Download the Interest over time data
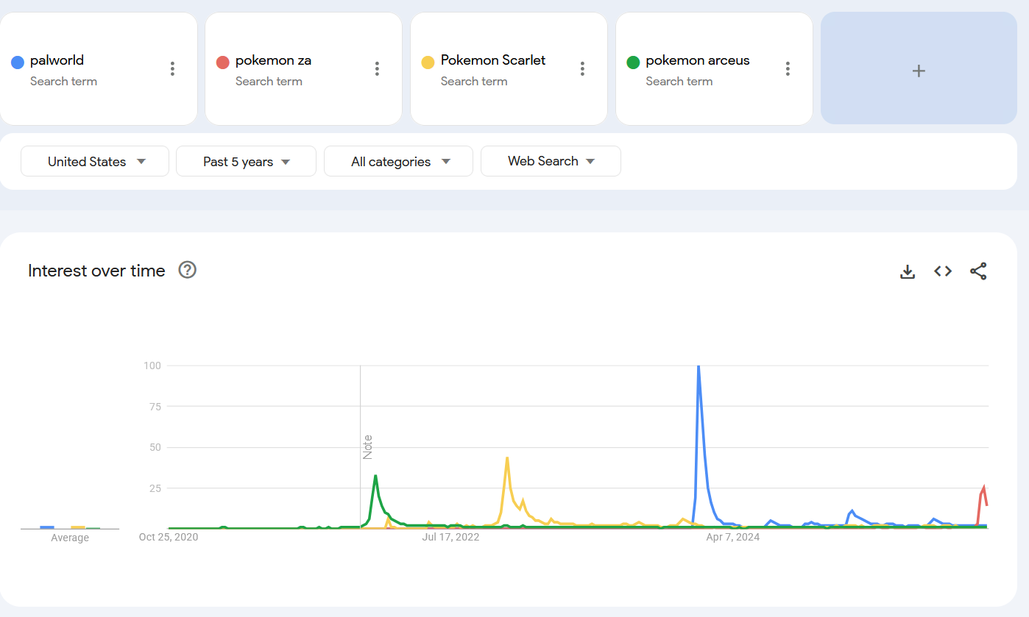Screen dimensions: 1029x617 click(908, 271)
